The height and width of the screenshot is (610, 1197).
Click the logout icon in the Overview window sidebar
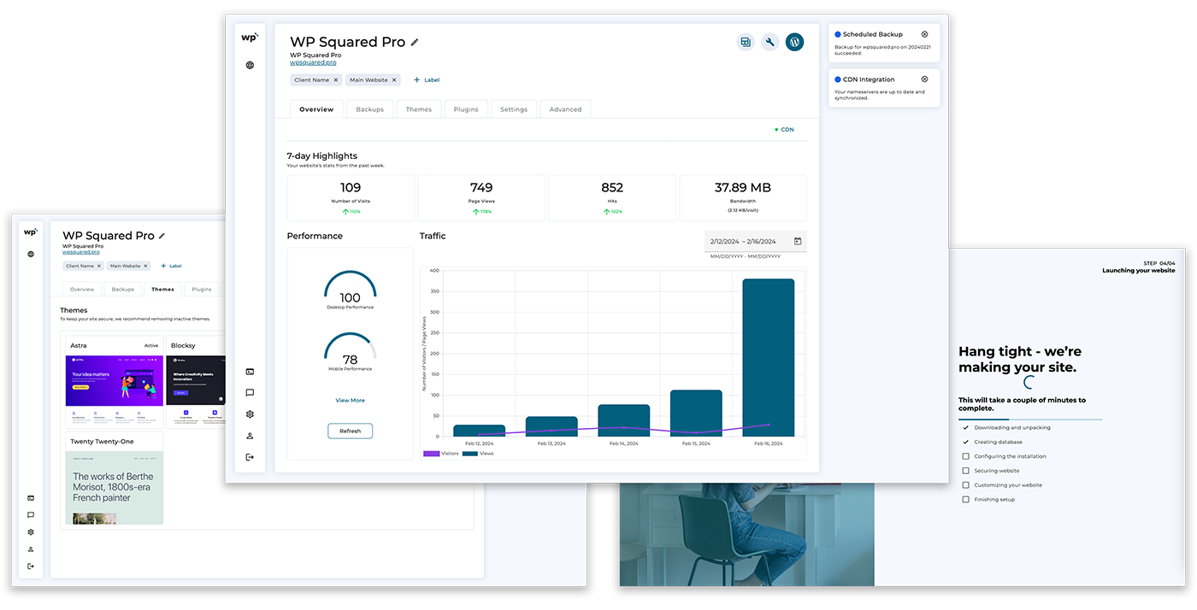pyautogui.click(x=250, y=457)
